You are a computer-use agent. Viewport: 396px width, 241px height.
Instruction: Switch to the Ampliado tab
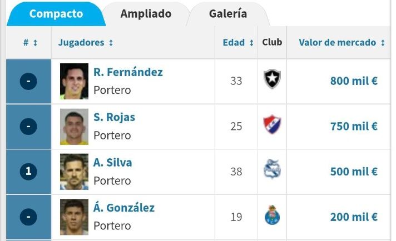(146, 14)
